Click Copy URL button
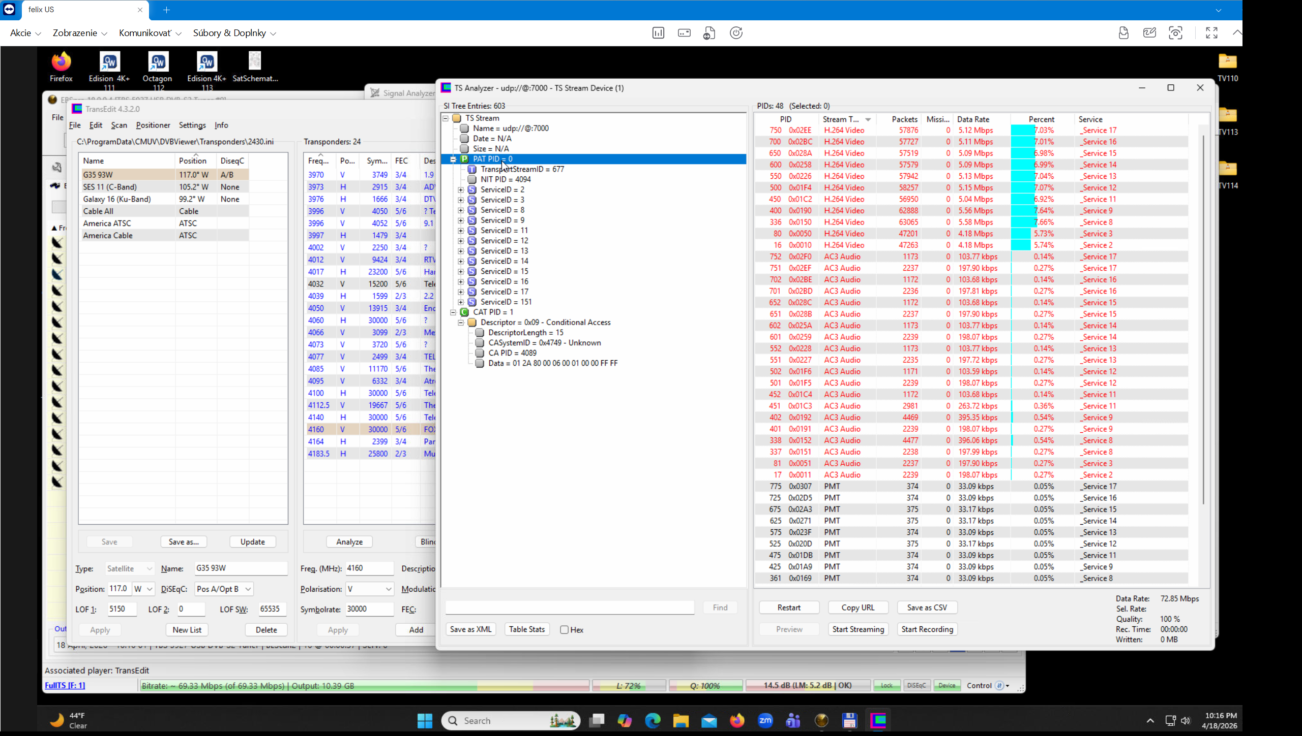The width and height of the screenshot is (1302, 736). point(858,607)
